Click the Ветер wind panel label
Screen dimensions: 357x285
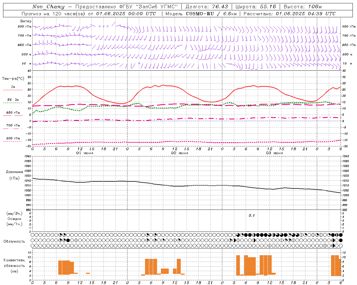(x=26, y=21)
